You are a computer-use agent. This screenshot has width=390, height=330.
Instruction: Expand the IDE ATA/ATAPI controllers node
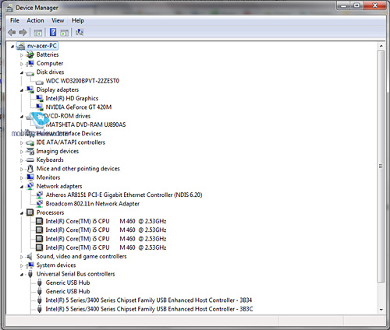22,142
